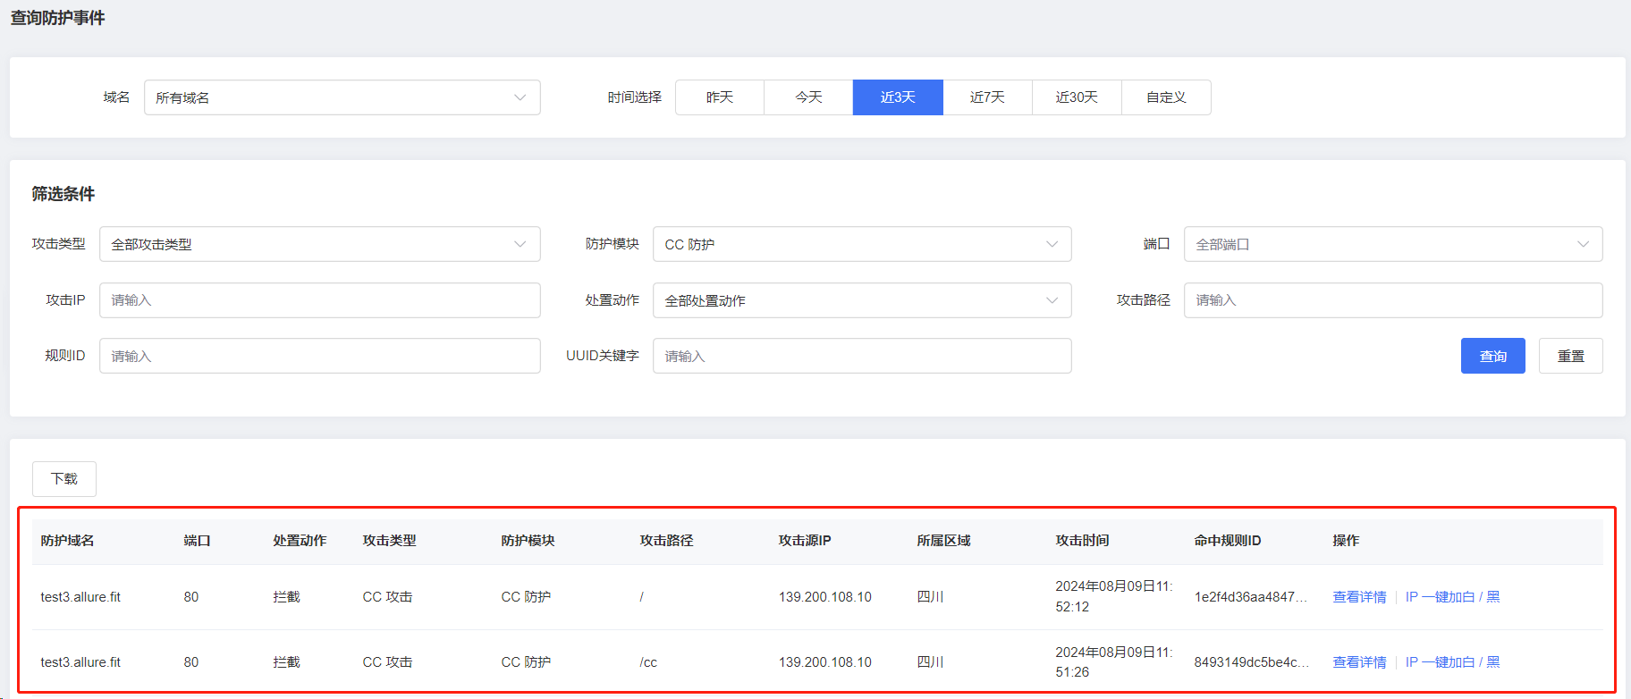Image resolution: width=1631 pixels, height=699 pixels.
Task: Click the domain dropdown chevron arrow
Action: click(520, 97)
